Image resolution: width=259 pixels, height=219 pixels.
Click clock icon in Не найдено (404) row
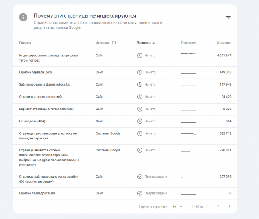(139, 121)
